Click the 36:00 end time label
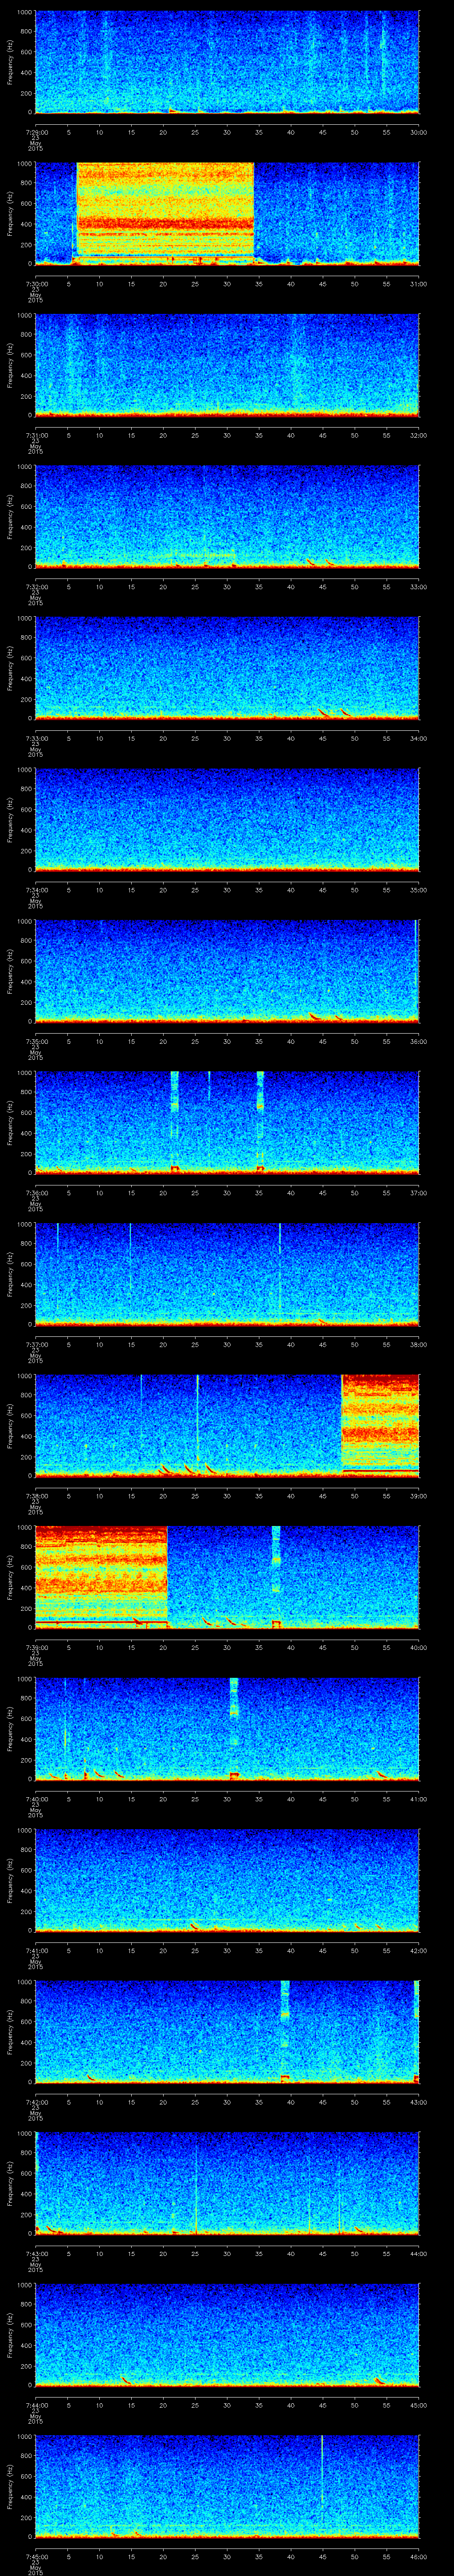The width and height of the screenshot is (454, 2576). point(419,1041)
